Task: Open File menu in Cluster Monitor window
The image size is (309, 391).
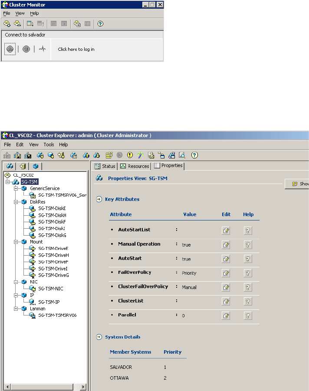Action: (x=7, y=13)
